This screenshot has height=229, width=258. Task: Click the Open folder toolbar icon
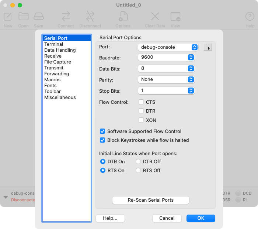24,17
